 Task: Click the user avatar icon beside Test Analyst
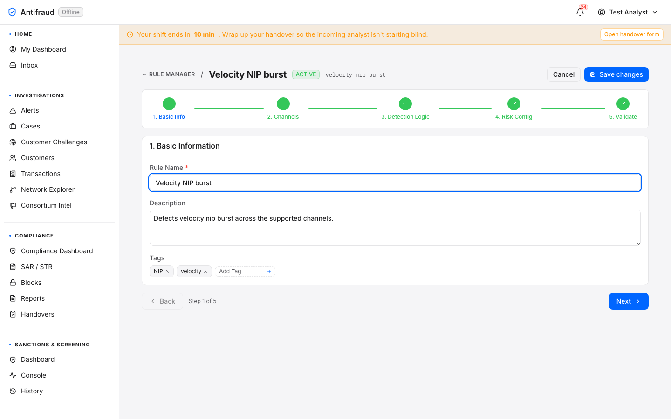click(602, 12)
